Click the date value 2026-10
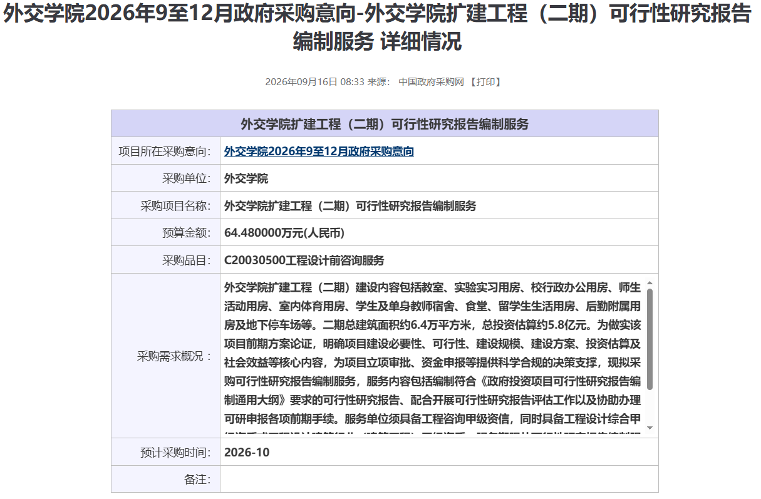761x499 pixels. click(x=247, y=452)
